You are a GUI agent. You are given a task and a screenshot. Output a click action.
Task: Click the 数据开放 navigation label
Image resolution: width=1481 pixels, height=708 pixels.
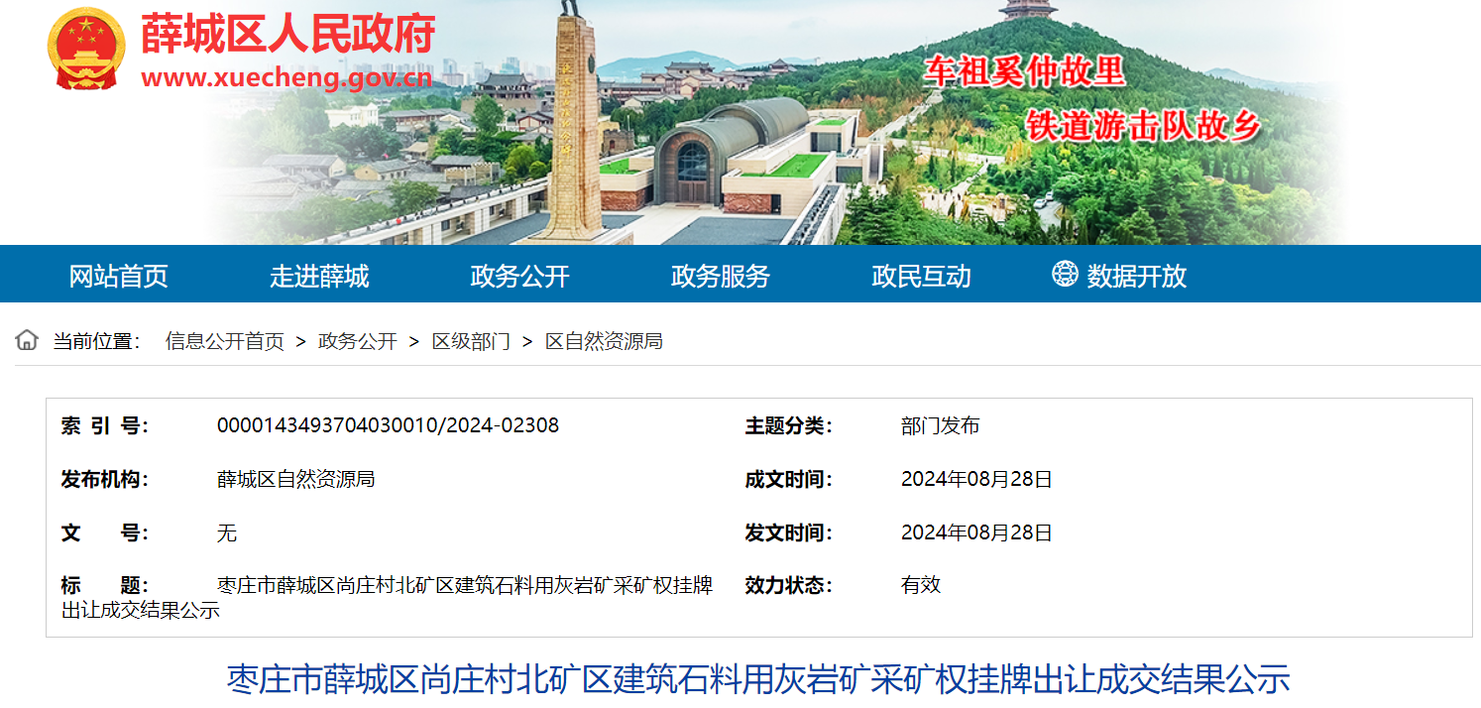point(1136,276)
